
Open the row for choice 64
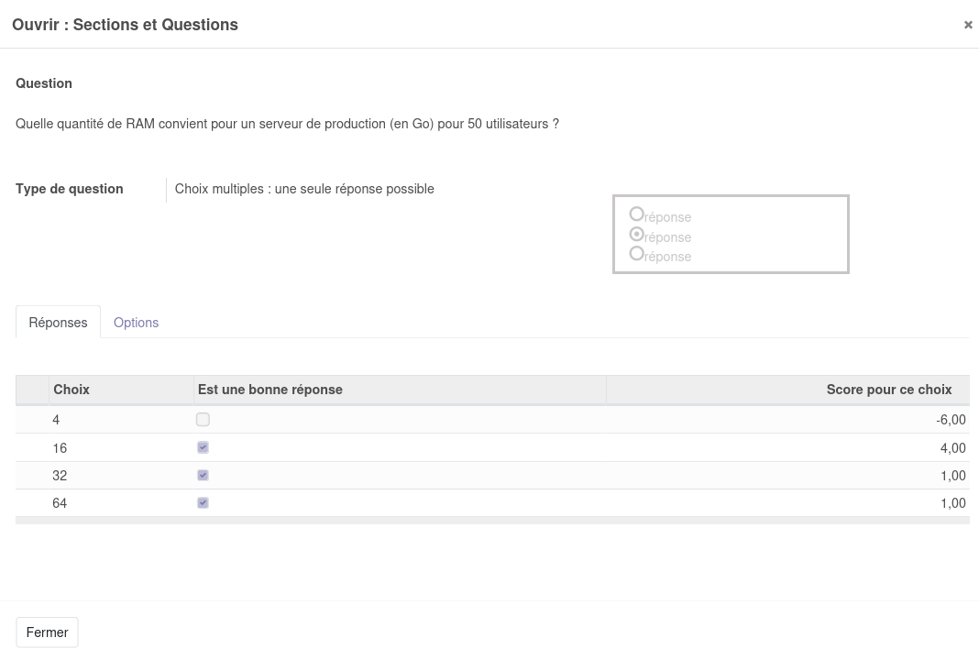point(60,503)
